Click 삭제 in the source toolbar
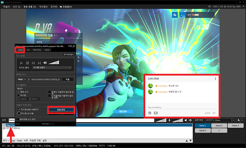This screenshot has width=246, height=148. point(26,140)
